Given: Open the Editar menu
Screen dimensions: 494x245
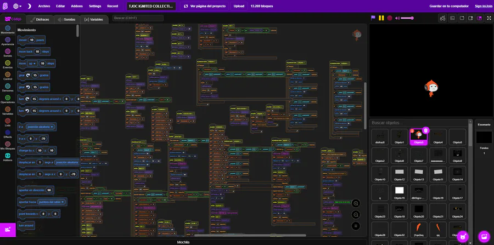Looking at the screenshot, I should tap(60, 6).
